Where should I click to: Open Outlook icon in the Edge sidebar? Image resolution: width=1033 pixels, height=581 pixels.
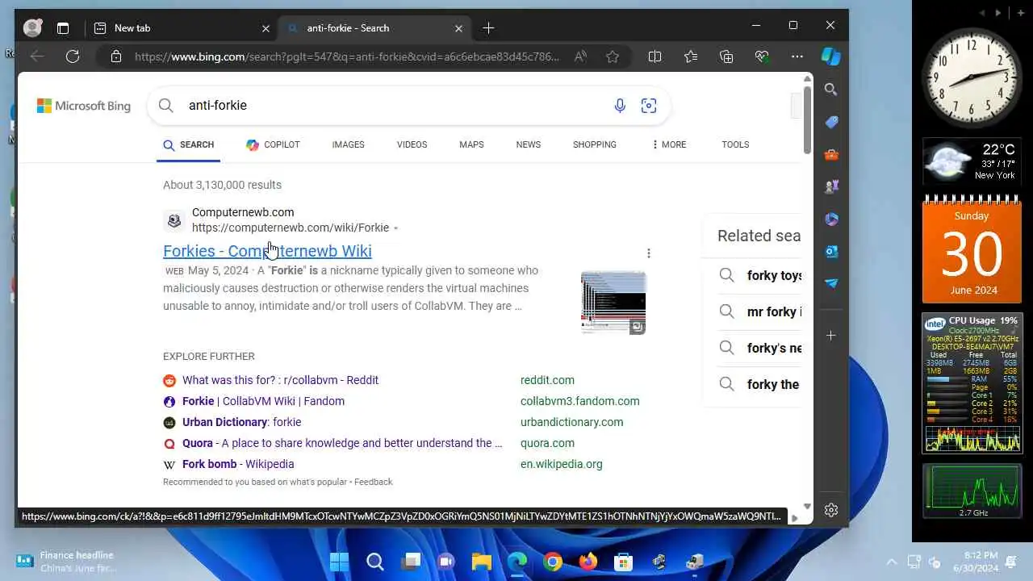click(831, 251)
